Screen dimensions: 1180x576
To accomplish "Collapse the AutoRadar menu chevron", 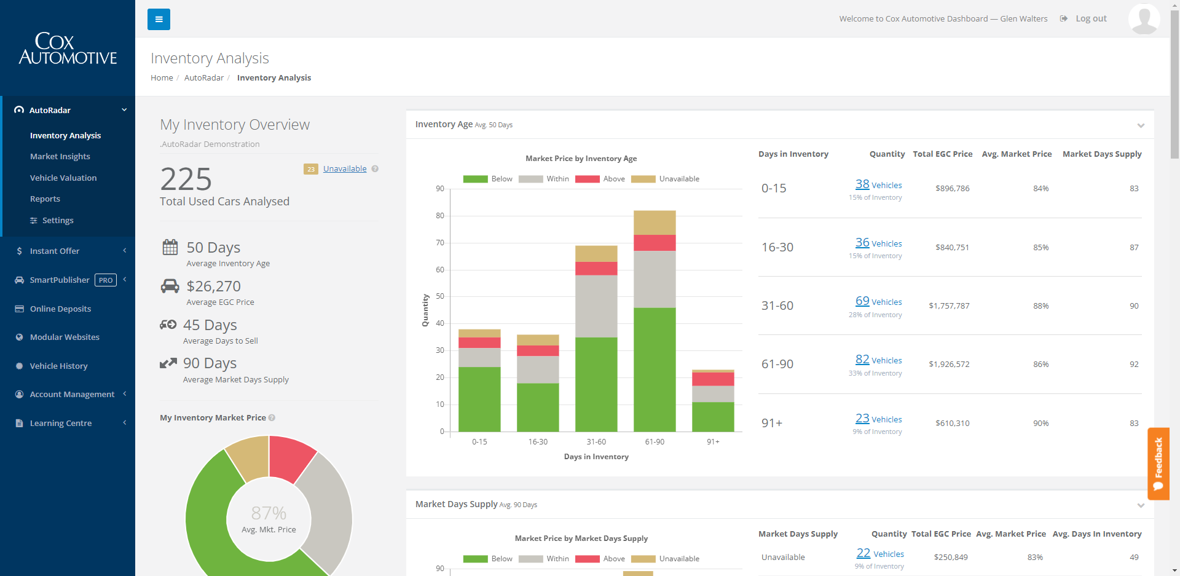I will tap(124, 110).
